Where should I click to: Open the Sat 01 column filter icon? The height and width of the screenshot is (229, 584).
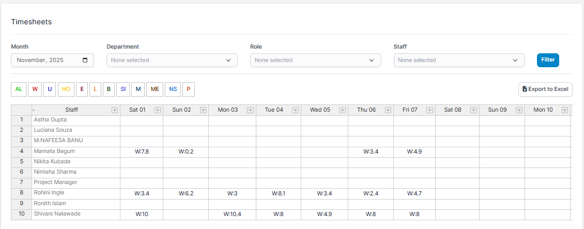[x=158, y=110]
